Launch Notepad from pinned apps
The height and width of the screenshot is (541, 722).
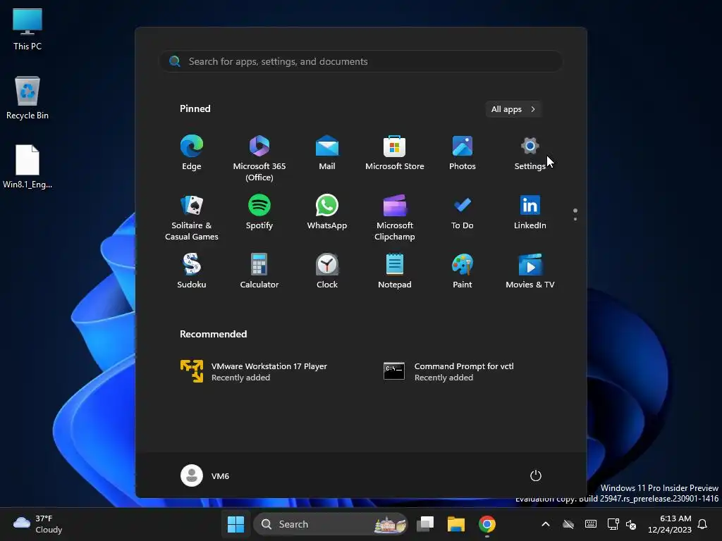pos(395,271)
